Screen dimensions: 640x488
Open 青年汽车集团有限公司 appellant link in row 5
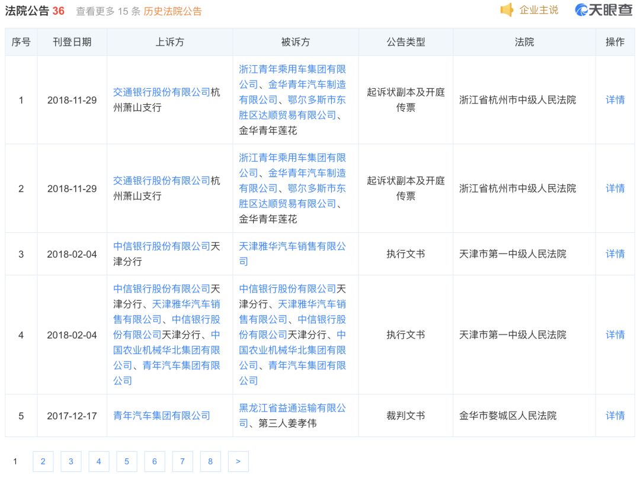(162, 416)
